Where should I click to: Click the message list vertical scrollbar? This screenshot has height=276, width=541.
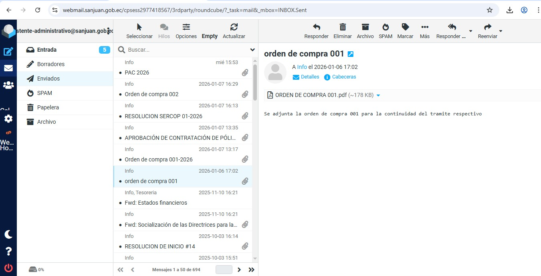pos(255,82)
